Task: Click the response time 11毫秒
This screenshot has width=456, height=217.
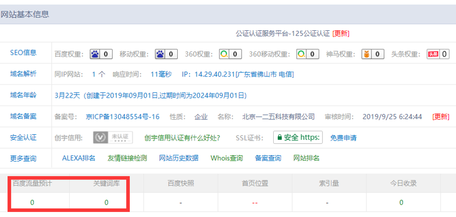Action: (161, 74)
